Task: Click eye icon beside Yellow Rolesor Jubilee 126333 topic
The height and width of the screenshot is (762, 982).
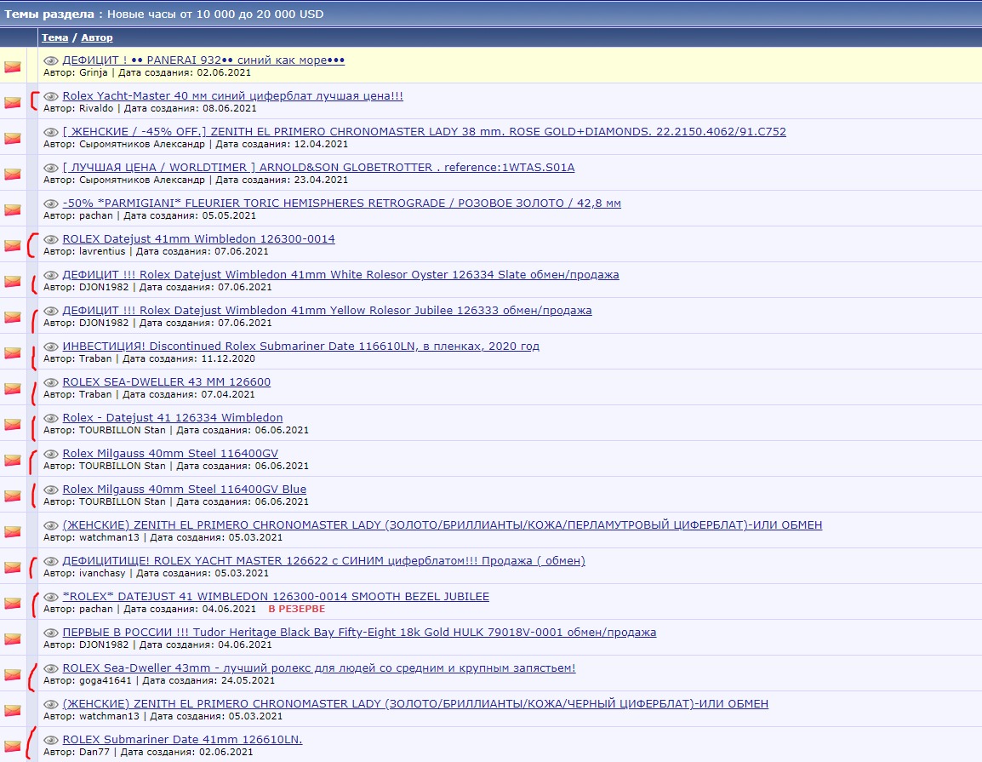Action: (51, 311)
